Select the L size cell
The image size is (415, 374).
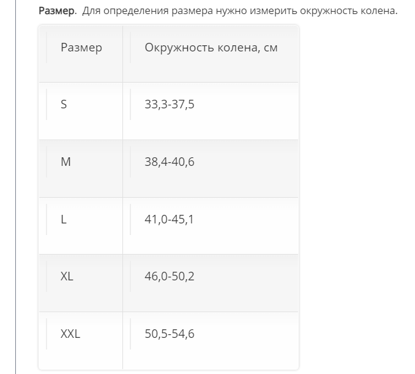pos(64,219)
